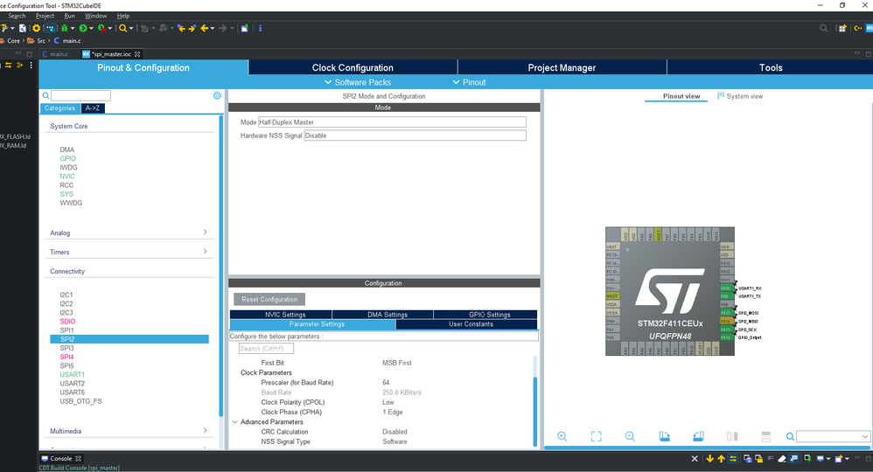The height and width of the screenshot is (472, 873).
Task: Select USART1 in Connectivity list
Action: 73,375
